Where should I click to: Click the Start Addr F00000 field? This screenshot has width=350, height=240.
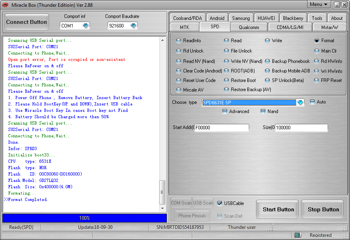tap(222, 128)
